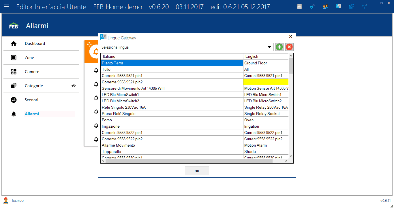Select the 'Pianto Terra' row

coord(172,63)
